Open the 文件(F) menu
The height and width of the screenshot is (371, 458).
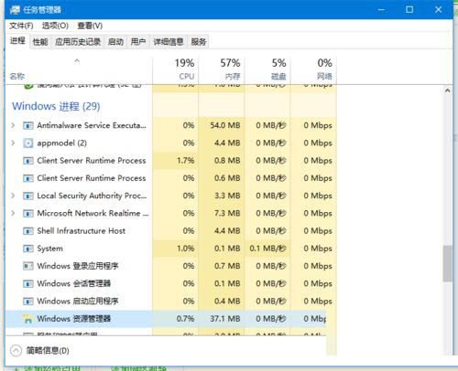[21, 26]
